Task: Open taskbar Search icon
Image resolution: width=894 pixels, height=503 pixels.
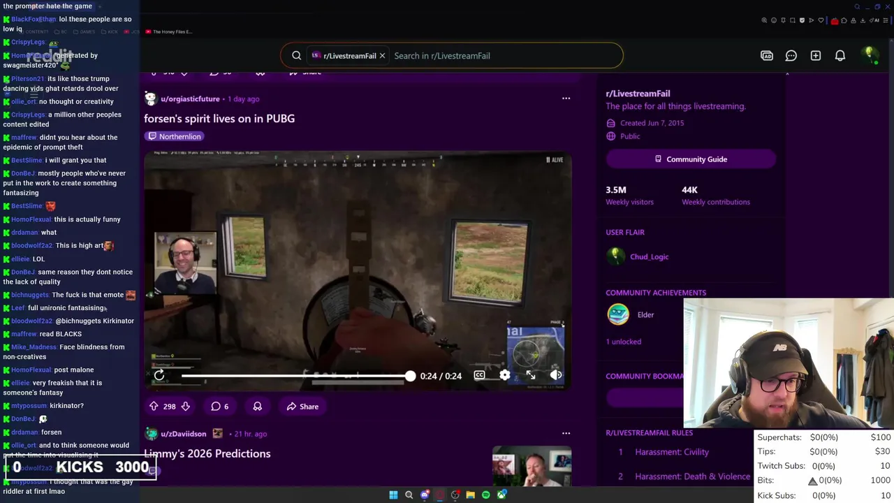Action: pos(409,495)
